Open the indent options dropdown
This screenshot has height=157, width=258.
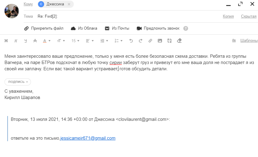(104, 41)
